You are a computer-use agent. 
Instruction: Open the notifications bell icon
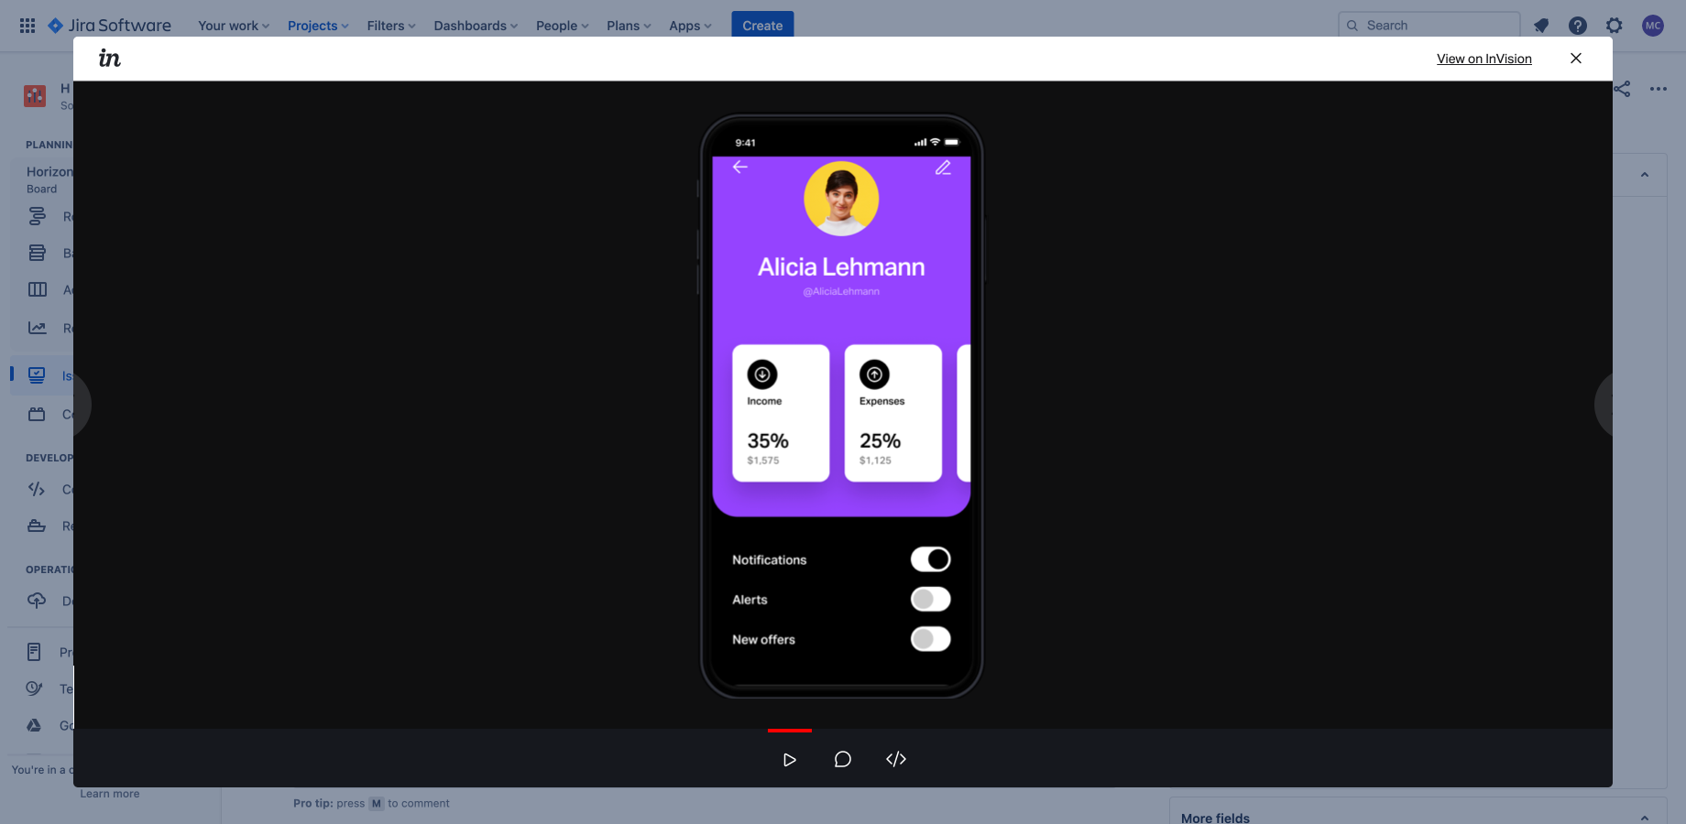coord(1541,26)
